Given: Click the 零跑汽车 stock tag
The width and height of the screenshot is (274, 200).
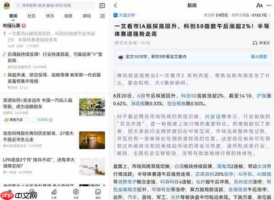Looking at the screenshot, I should [x=14, y=120].
